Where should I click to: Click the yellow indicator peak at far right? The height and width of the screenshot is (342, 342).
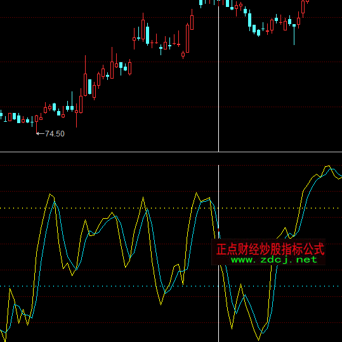click(x=327, y=167)
